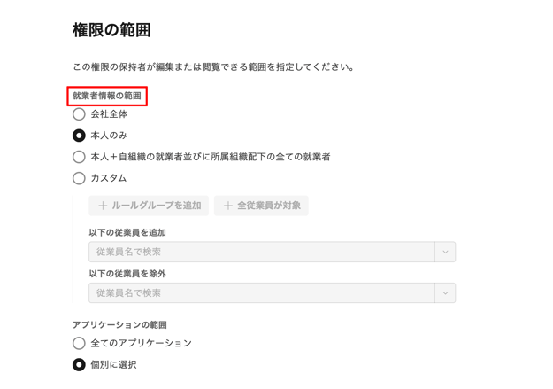Click the 全従業員が対象 button
This screenshot has width=553, height=389.
(261, 206)
